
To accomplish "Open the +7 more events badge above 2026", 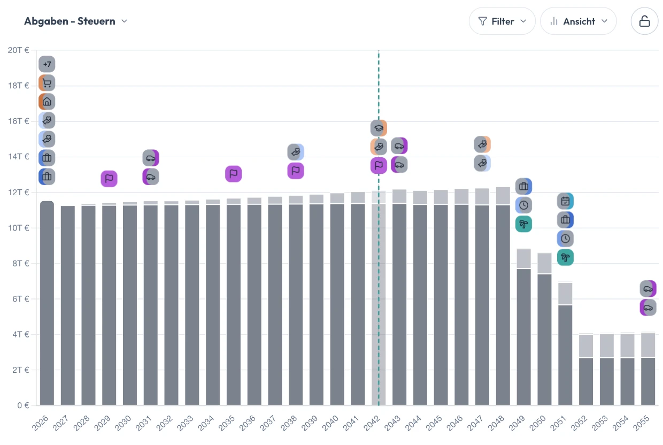I will [47, 64].
